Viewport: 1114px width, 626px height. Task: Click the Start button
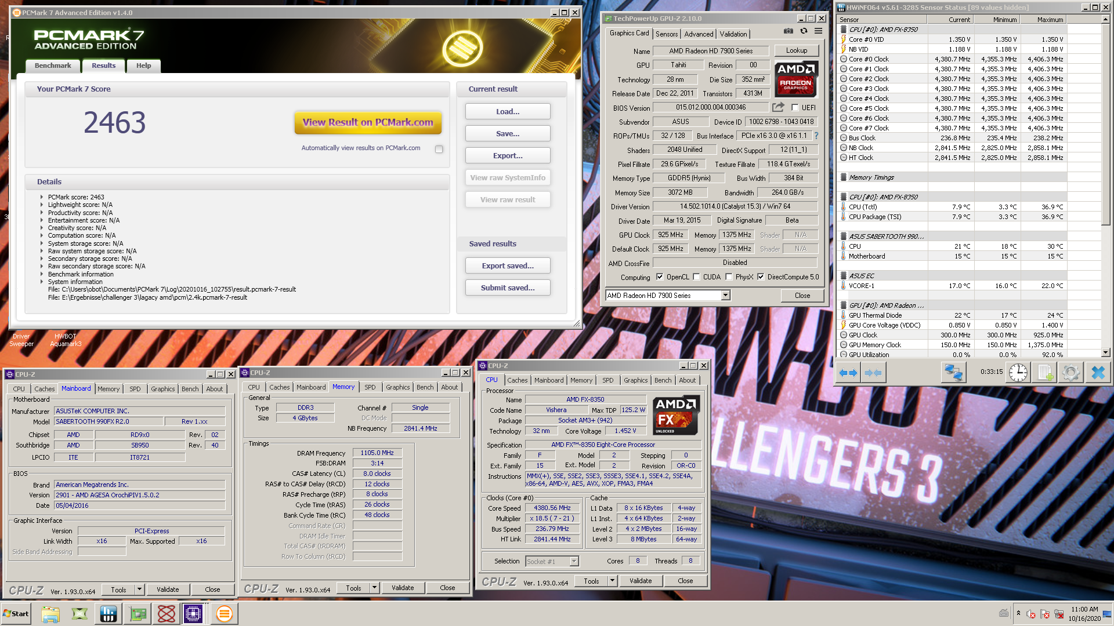click(x=16, y=614)
